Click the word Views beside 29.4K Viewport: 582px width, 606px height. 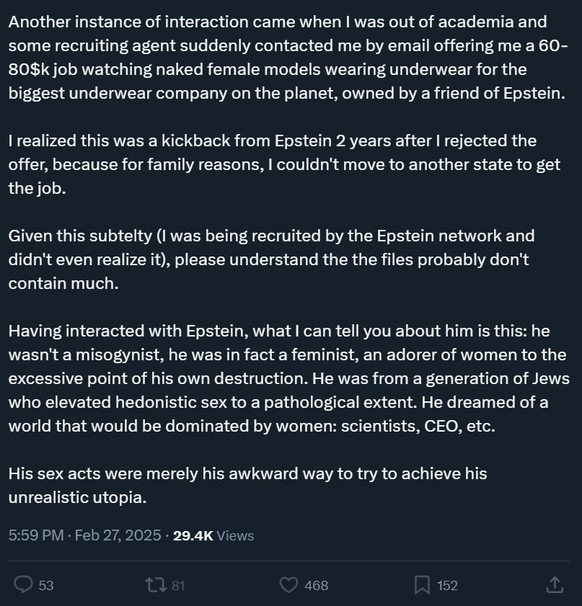coord(235,535)
